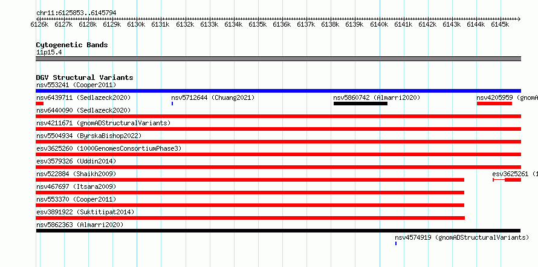Click the 6138k ruler position
538x267 pixels.
[x=331, y=24]
